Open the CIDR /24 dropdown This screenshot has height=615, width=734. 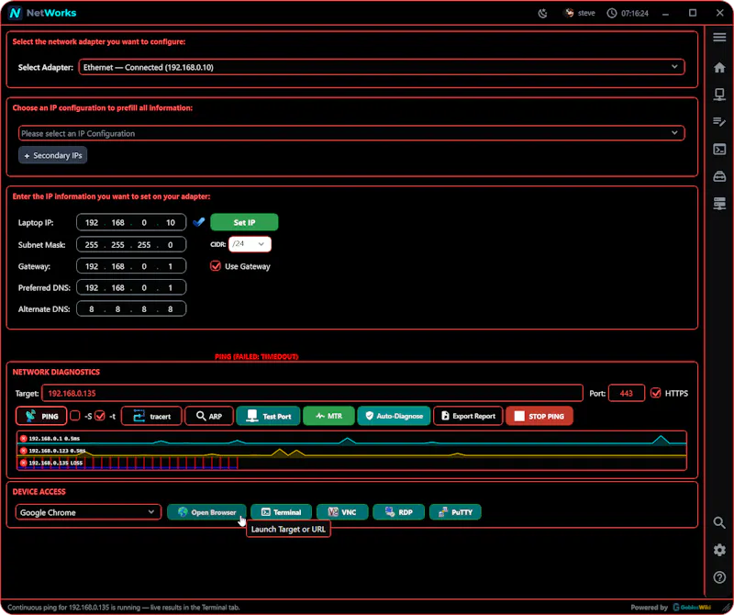coord(250,244)
